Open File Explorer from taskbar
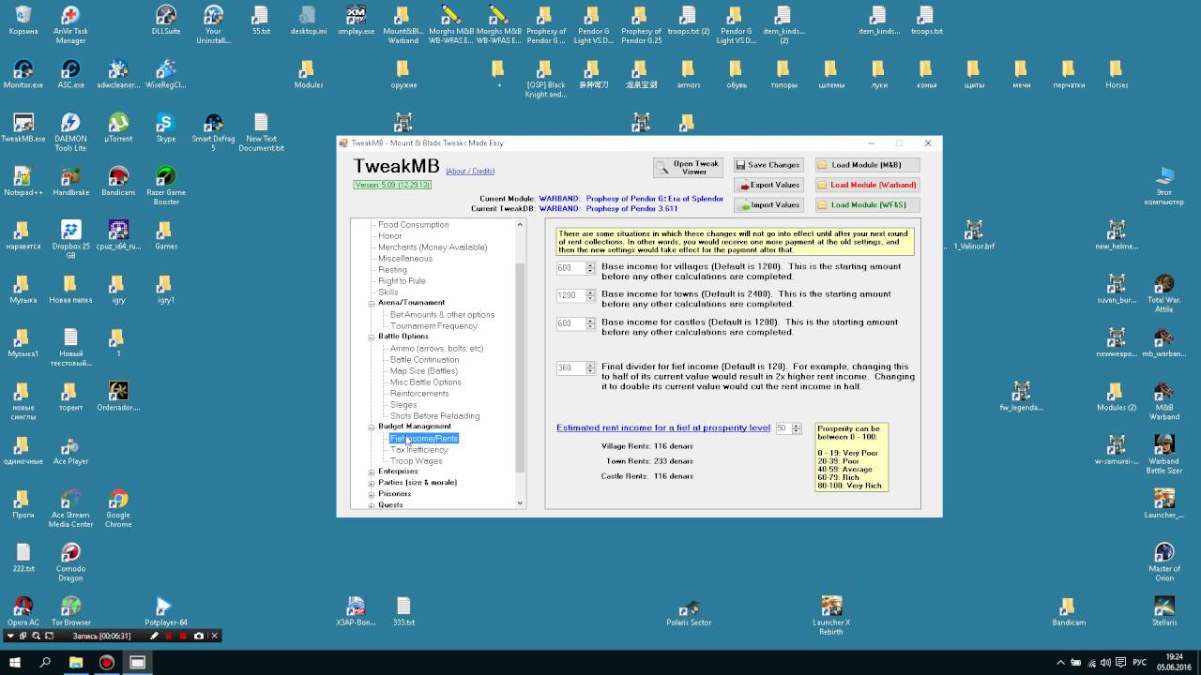This screenshot has height=675, width=1201. pyautogui.click(x=76, y=662)
